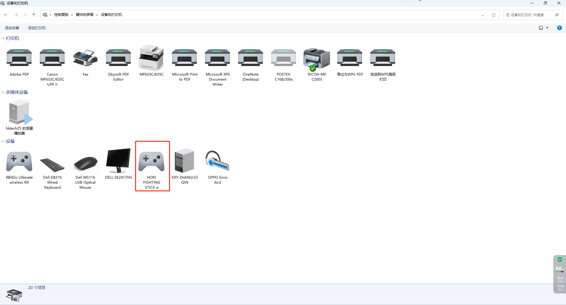Go up one level with up arrow
Viewport: 566px width, 305px height.
pos(34,15)
